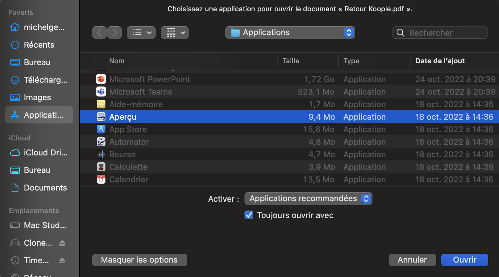Click the App Store icon in list

click(101, 129)
